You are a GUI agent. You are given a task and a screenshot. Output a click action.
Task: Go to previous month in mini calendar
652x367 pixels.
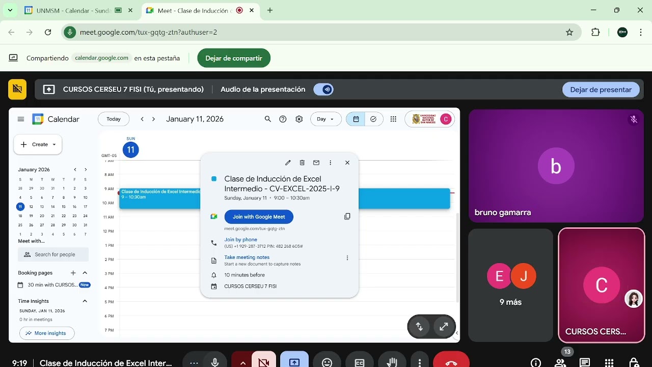(75, 170)
